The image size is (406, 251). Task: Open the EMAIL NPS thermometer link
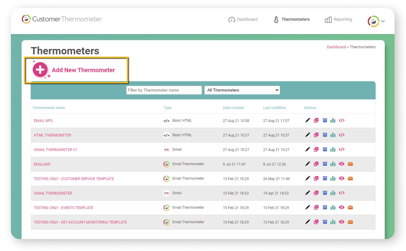click(x=43, y=121)
